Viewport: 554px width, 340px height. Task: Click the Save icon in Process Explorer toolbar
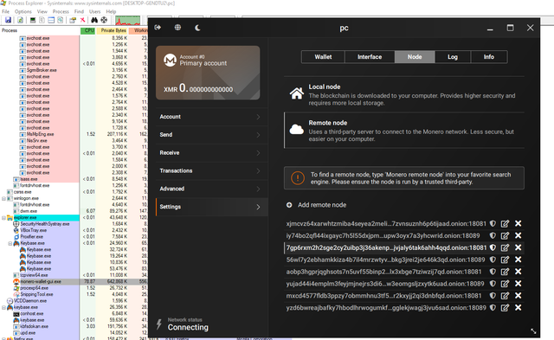[8, 20]
